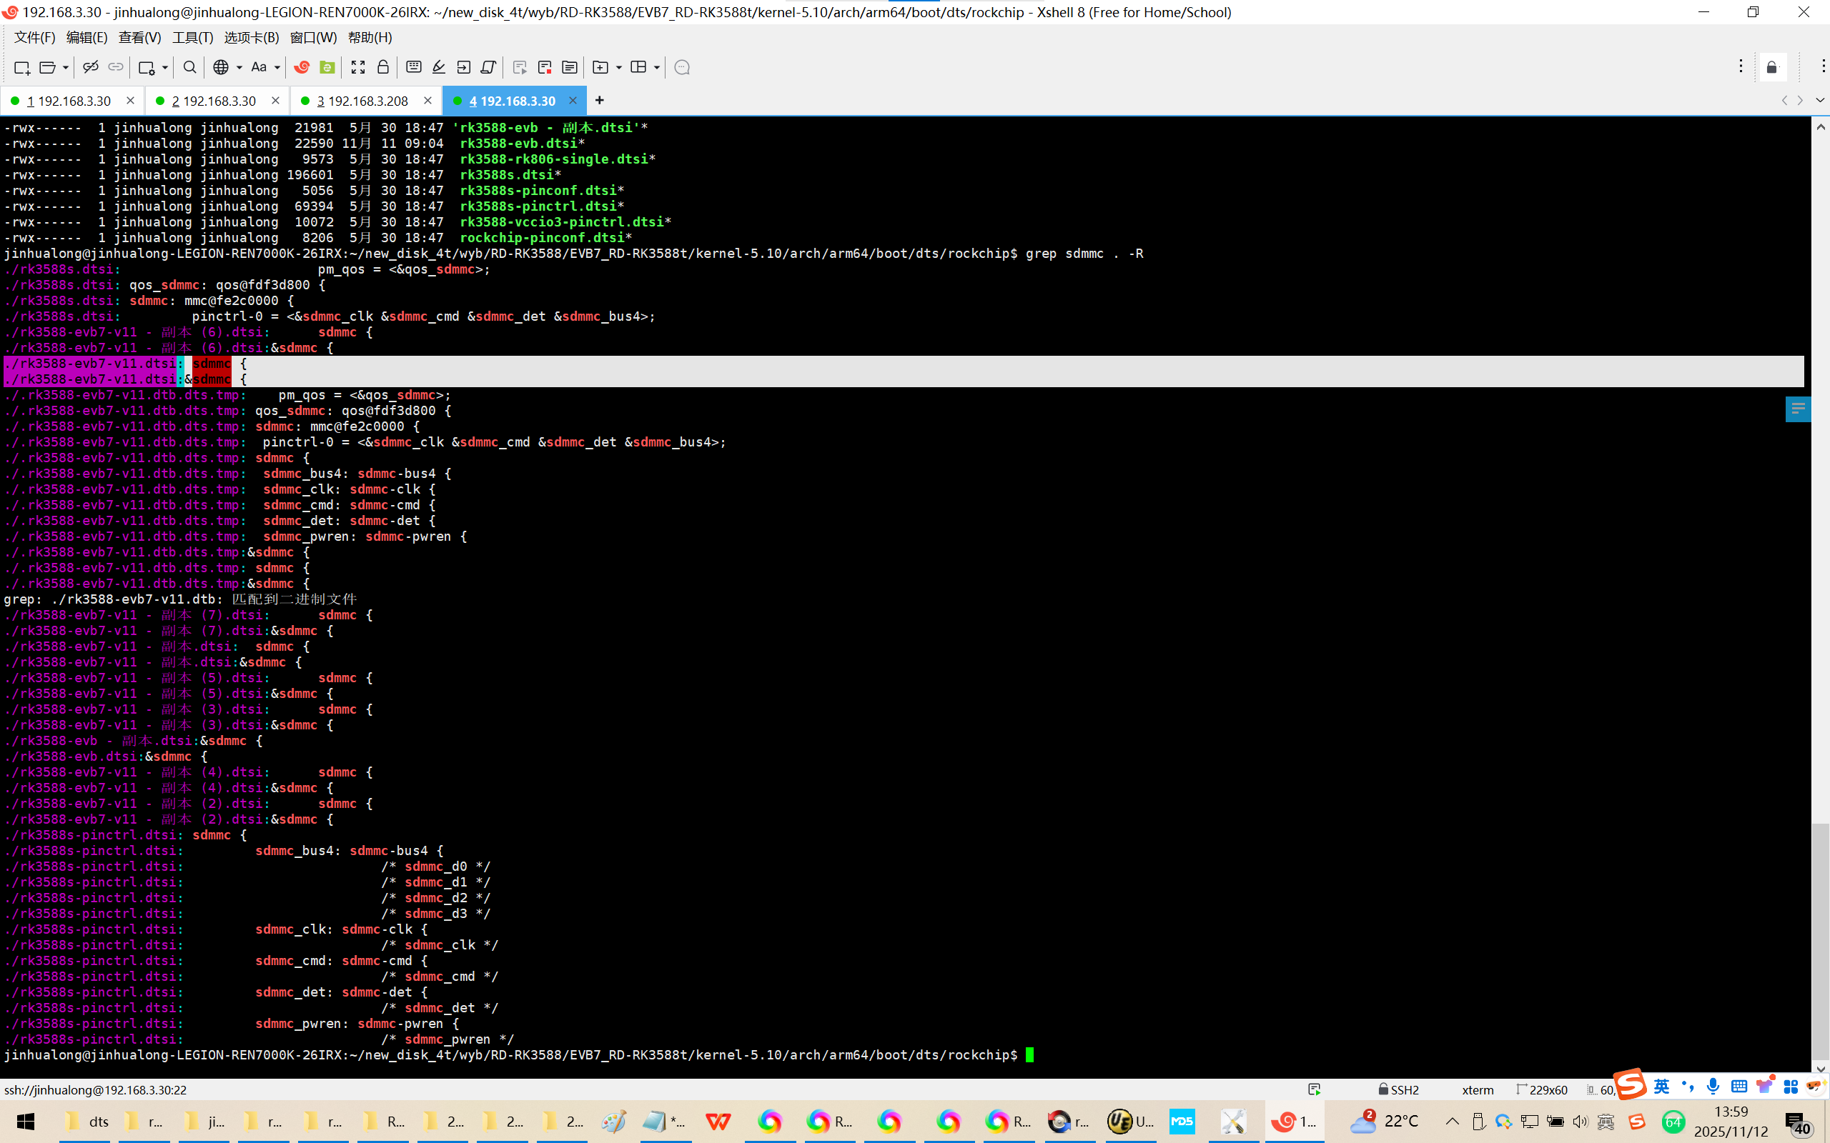The height and width of the screenshot is (1143, 1830).
Task: Switch to tab 3 192.168.3.208
Action: click(362, 101)
